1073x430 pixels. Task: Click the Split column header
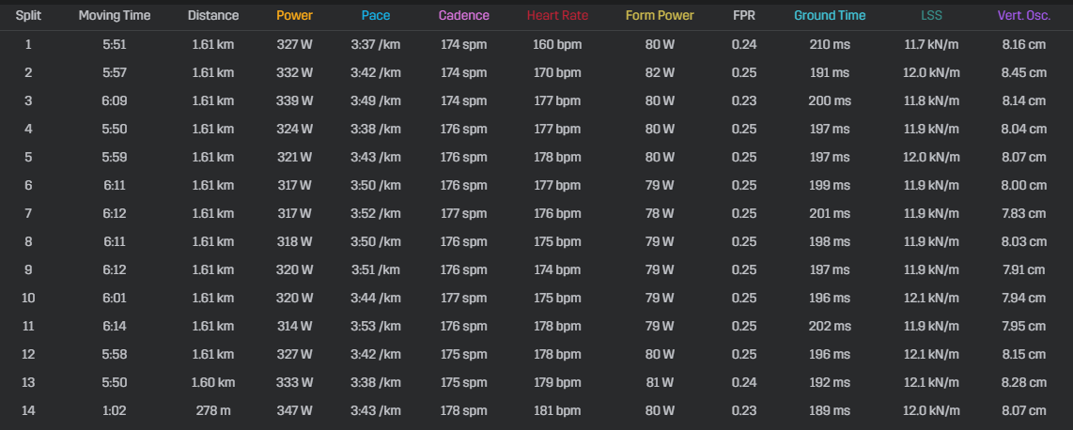coord(28,16)
